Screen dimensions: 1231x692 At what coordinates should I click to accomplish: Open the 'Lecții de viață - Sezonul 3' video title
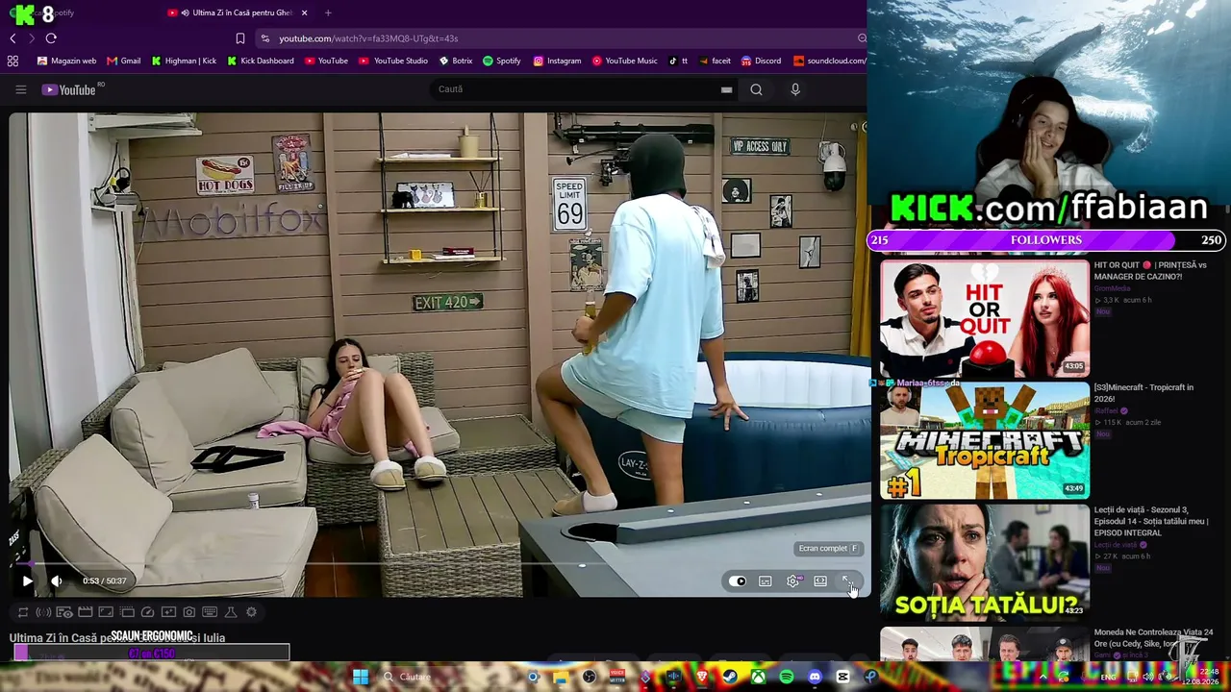pos(1150,522)
